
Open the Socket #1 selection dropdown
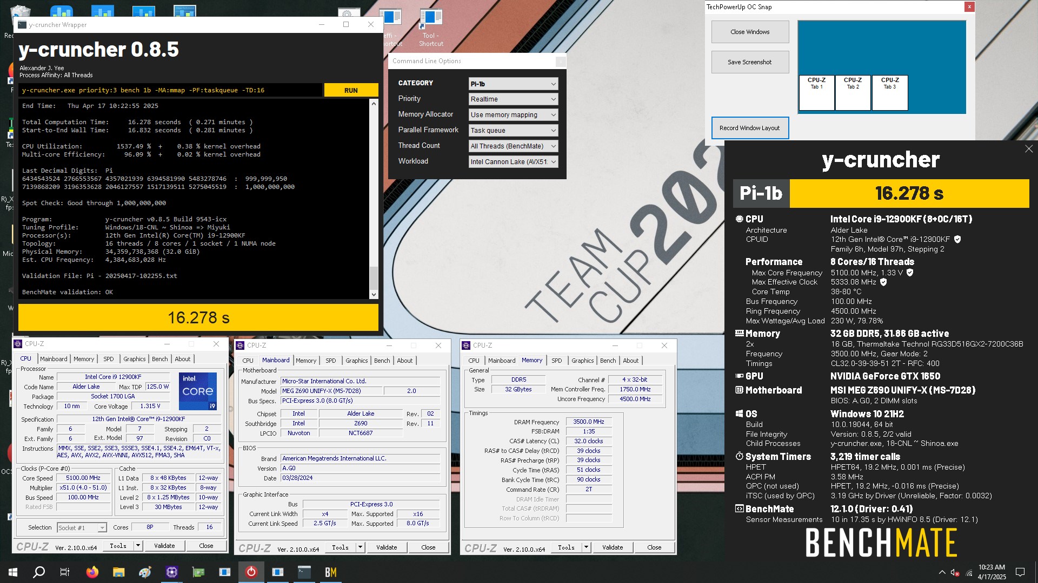click(82, 527)
